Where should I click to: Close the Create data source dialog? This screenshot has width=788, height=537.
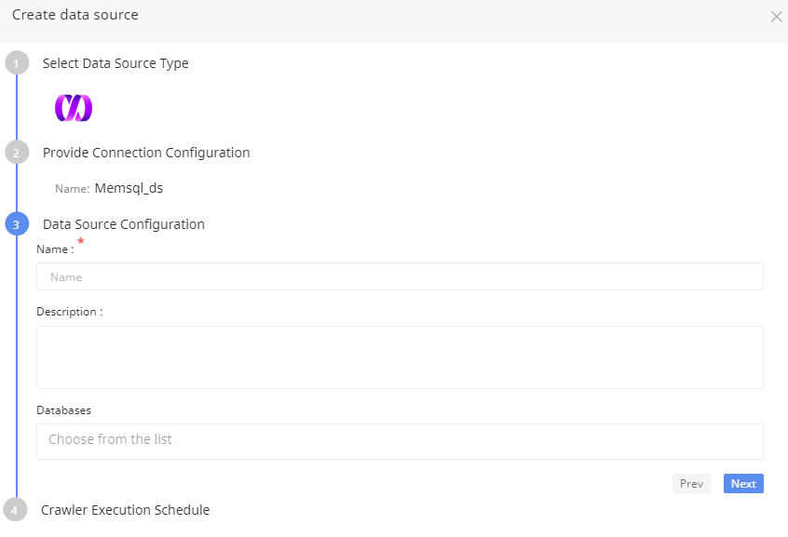click(x=776, y=17)
